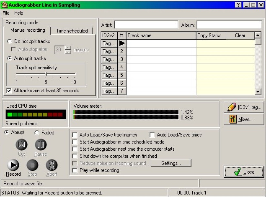Image resolution: width=266 pixels, height=197 pixels.
Task: Click the Track name column header
Action: tap(161, 35)
